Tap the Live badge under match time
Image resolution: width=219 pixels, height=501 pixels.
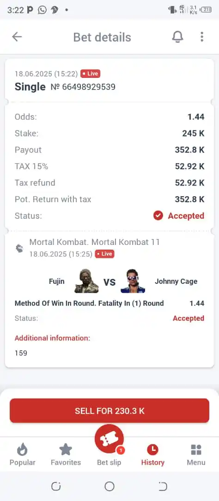click(104, 254)
